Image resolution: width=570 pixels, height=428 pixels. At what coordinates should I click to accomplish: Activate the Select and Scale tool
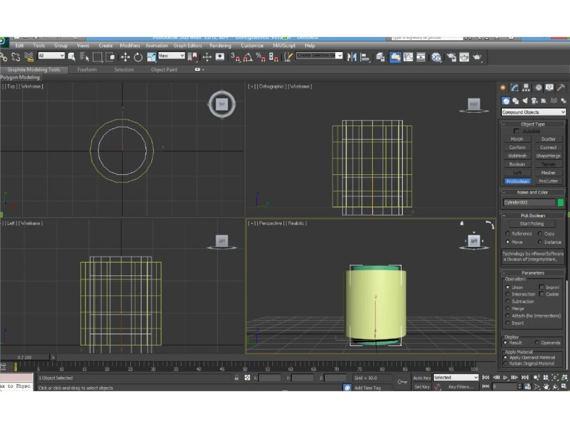[151, 57]
